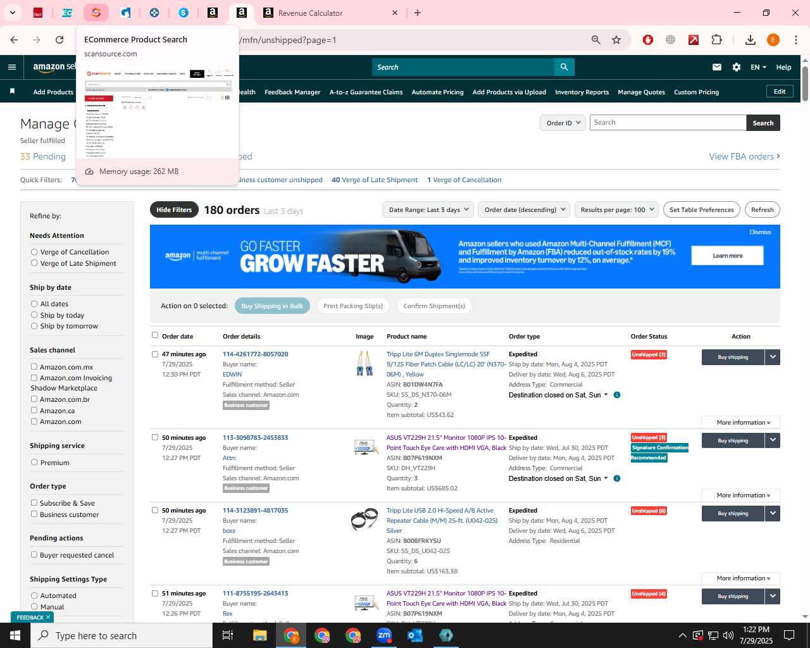Screen dimensions: 810x648
Task: Switch to the Revenue Calculator browser tab
Action: [330, 13]
